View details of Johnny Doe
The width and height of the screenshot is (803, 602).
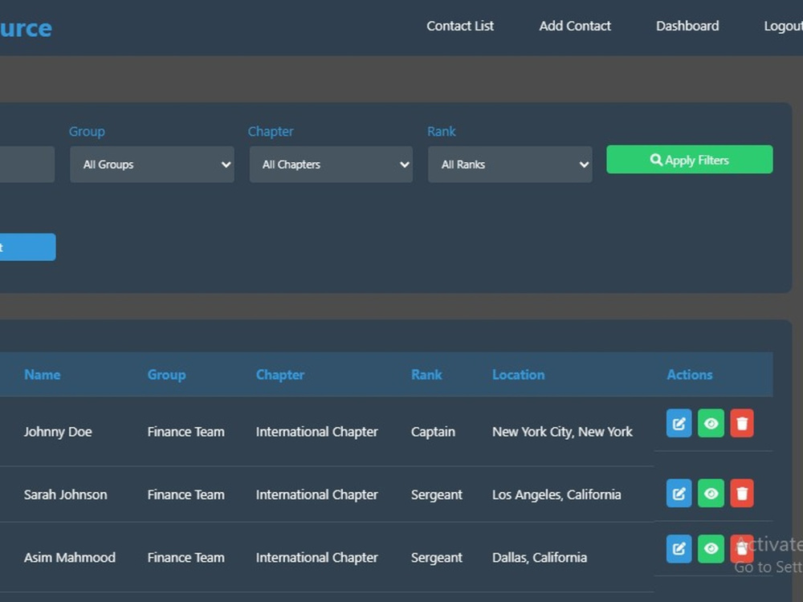pos(711,423)
